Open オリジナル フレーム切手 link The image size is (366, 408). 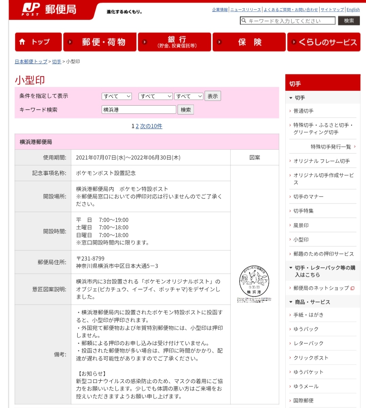pos(322,161)
